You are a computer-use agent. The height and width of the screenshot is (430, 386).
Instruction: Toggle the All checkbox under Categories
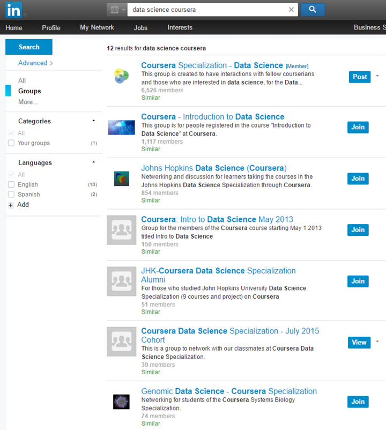click(11, 133)
